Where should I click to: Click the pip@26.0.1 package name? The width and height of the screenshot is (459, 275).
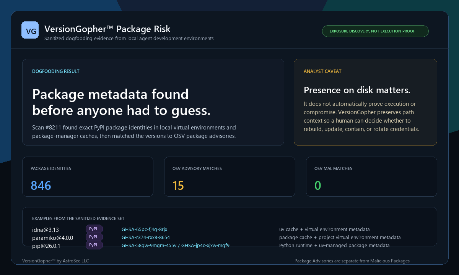(x=46, y=246)
